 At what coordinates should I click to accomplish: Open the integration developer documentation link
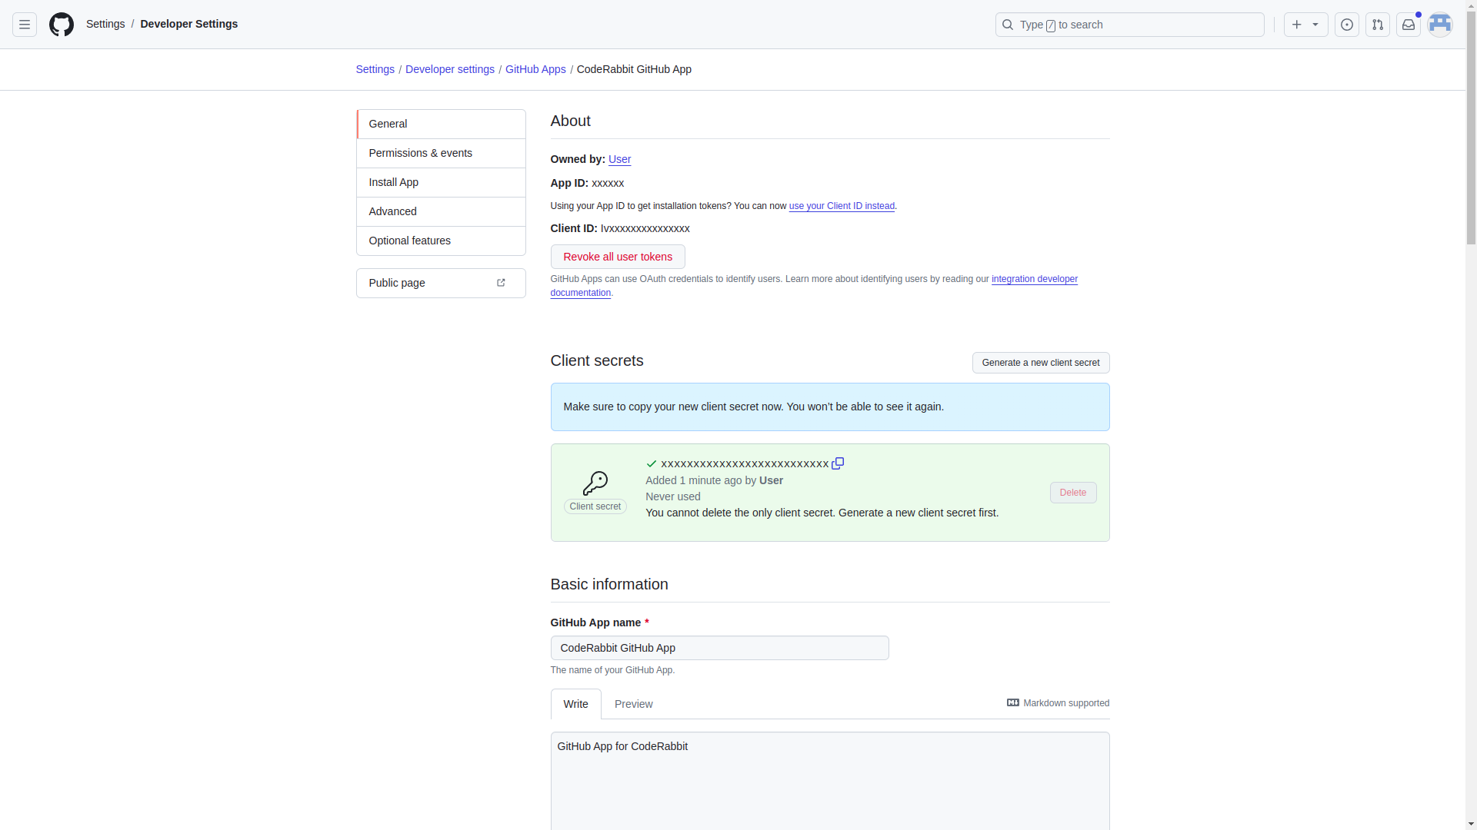(1034, 279)
